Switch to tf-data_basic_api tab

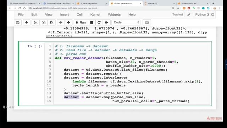[x=193, y=3]
